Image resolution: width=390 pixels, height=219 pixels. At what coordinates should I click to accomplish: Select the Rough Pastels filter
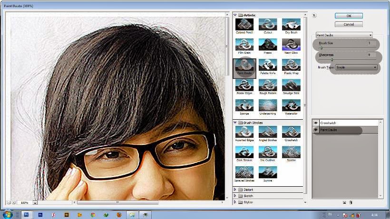(268, 86)
